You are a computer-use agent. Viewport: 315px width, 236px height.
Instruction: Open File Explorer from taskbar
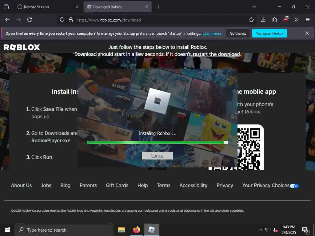coord(121,230)
